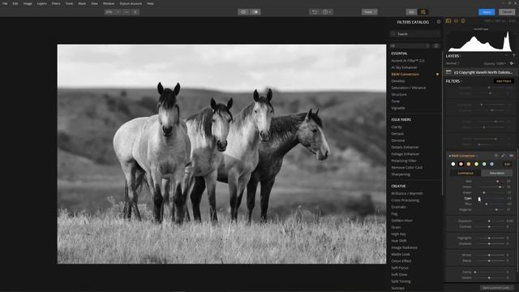Pick the yellow color filter swatch
This screenshot has height=292, width=519.
(476, 164)
